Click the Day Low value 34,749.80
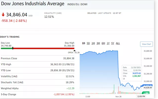 6,46
